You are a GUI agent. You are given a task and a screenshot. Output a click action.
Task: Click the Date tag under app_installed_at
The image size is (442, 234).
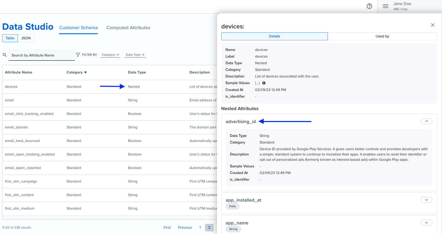coord(232,206)
